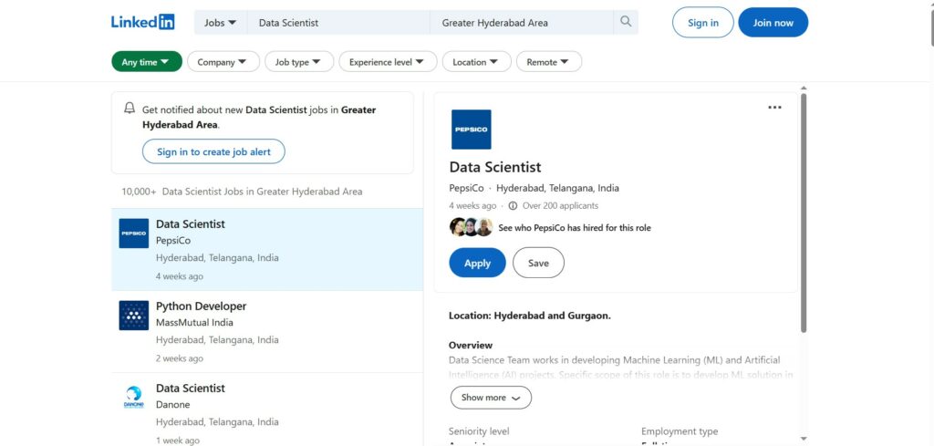Image resolution: width=934 pixels, height=446 pixels.
Task: Click hired employees profile avatars
Action: point(471,227)
